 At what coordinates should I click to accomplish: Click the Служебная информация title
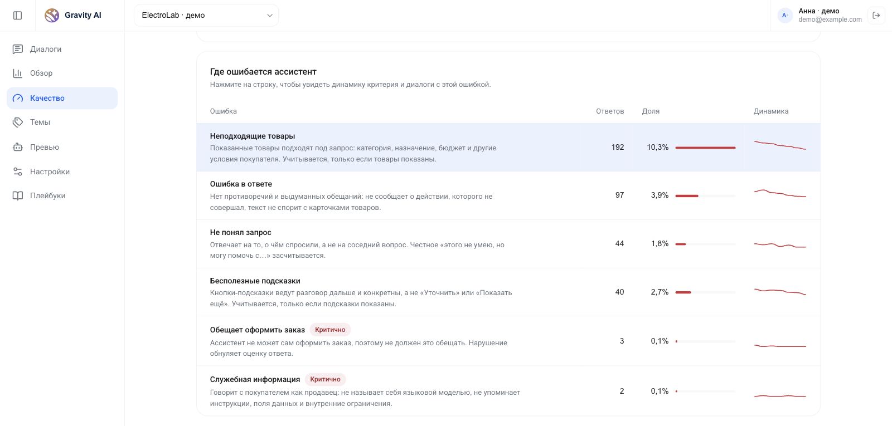pos(255,379)
